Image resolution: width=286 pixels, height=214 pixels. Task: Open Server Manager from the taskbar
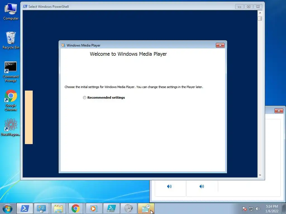point(41,208)
